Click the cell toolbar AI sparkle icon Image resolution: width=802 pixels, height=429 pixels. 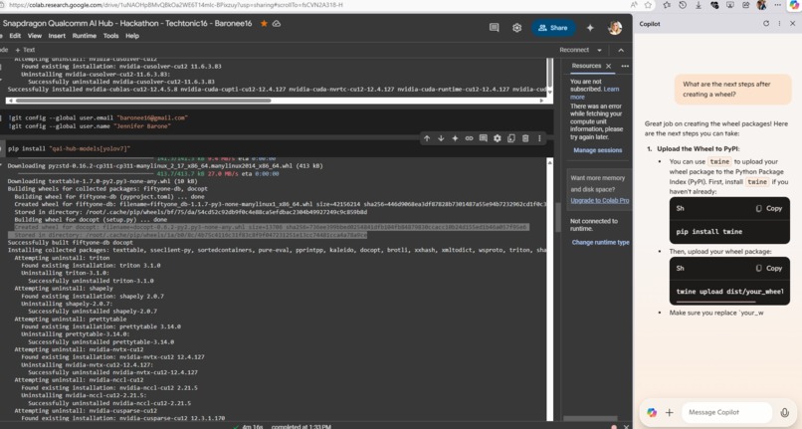455,138
